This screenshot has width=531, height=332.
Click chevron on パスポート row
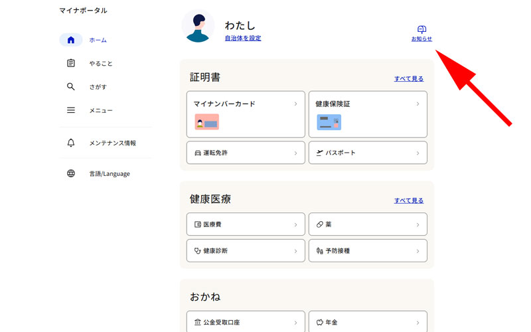point(417,153)
